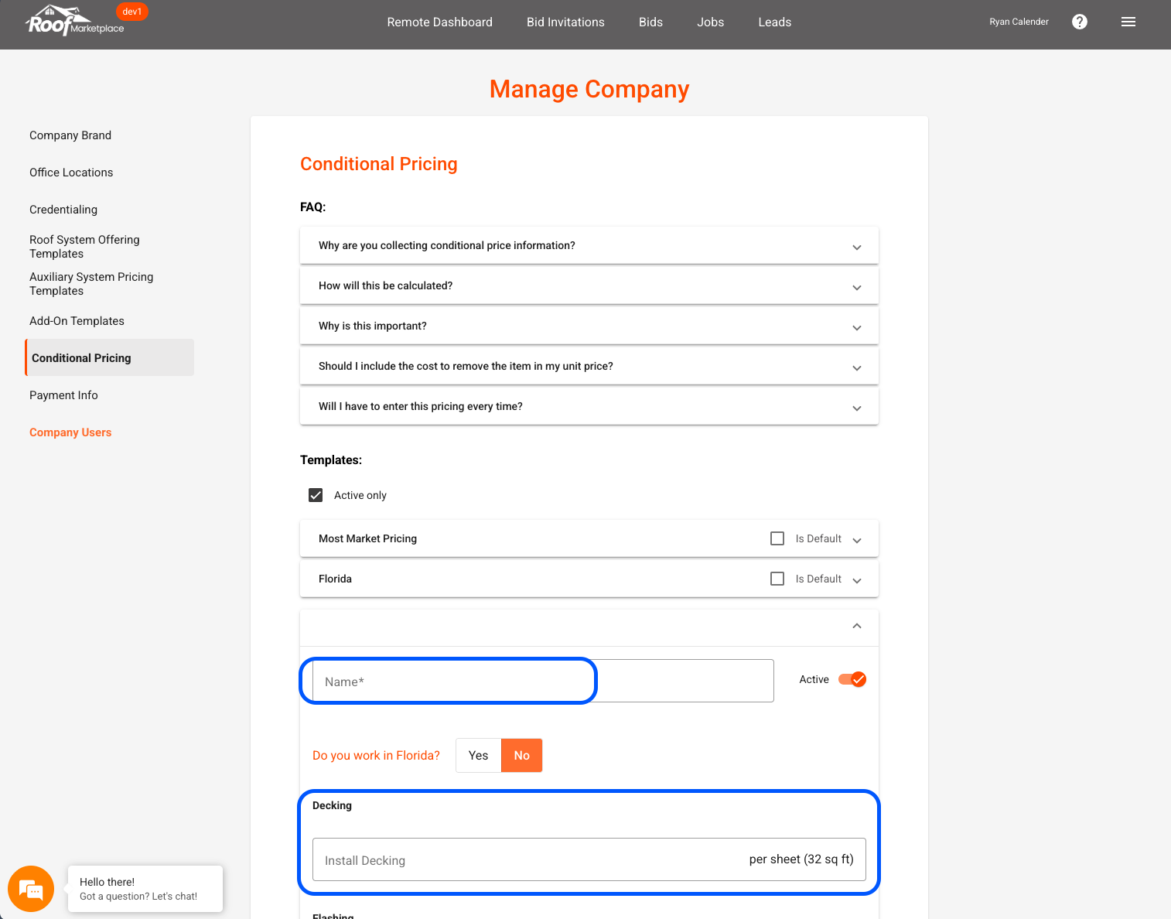Viewport: 1171px width, 919px height.
Task: Expand the Florida template chevron
Action: [857, 580]
